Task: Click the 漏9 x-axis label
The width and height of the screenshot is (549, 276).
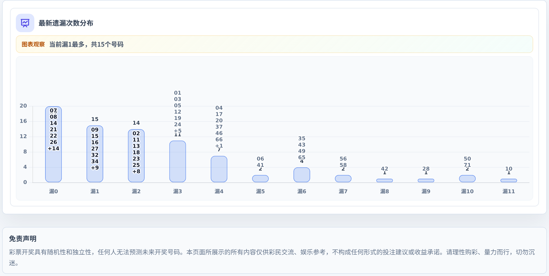Action: coord(426,191)
